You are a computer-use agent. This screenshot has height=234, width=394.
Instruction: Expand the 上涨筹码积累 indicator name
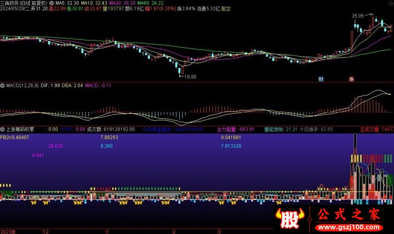20,130
